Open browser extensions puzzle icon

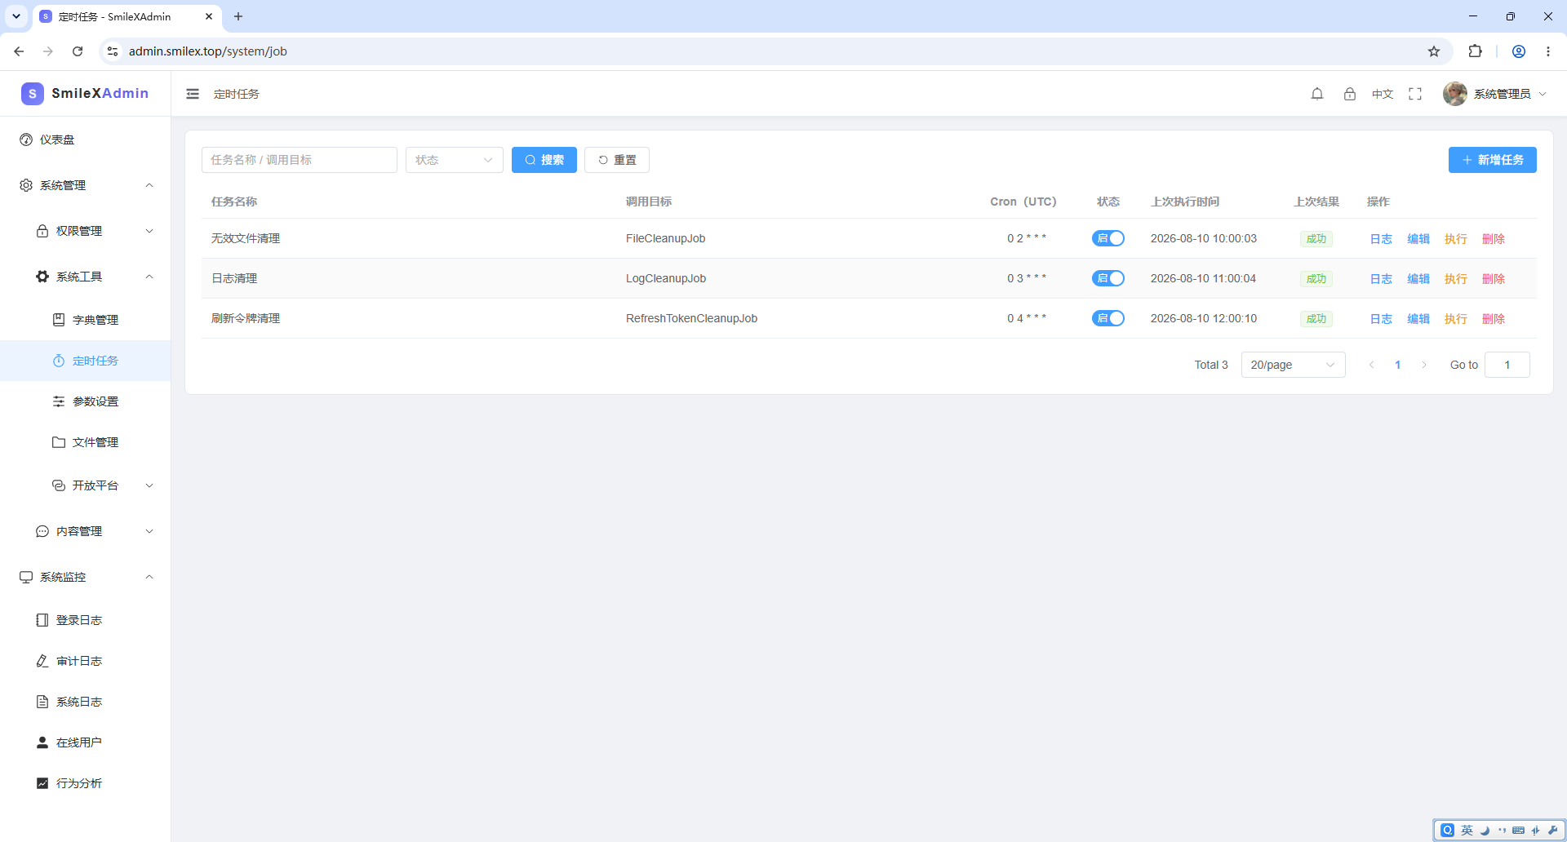[1475, 51]
